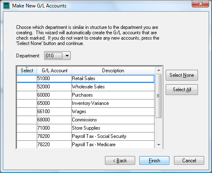This screenshot has width=212, height=173.
Task: Cancel the wizard
Action: [x=189, y=161]
